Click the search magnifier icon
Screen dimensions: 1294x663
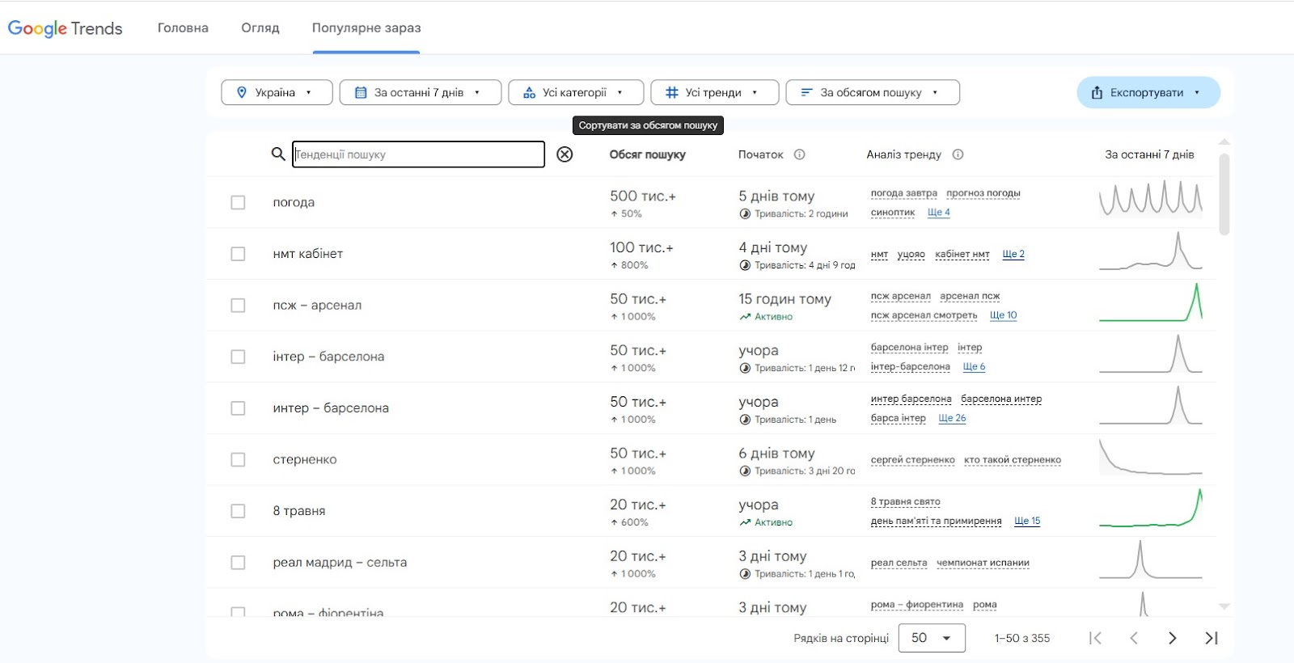tap(278, 154)
